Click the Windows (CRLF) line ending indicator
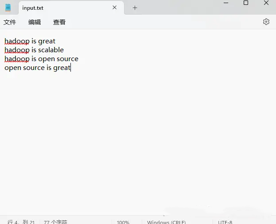 (x=167, y=222)
